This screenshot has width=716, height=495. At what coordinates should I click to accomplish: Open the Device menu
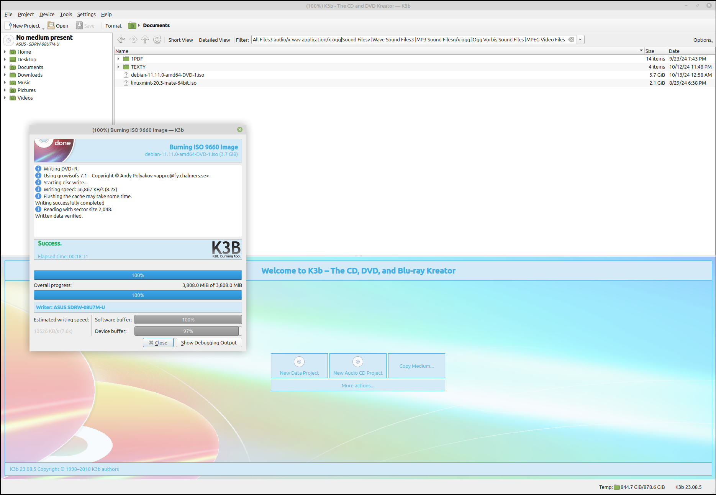point(47,15)
